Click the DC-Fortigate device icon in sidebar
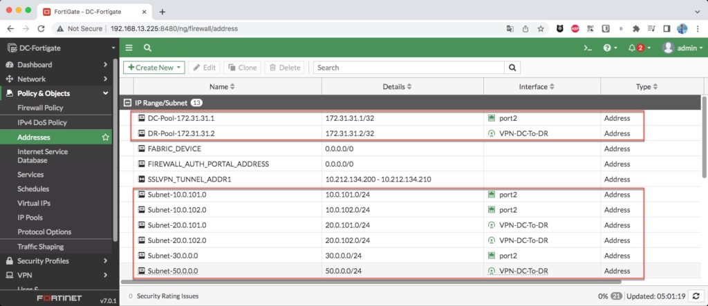 tap(11, 48)
